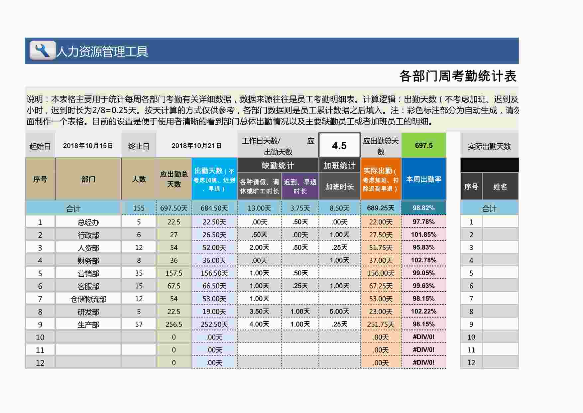Select the 行政部 department cell

pyautogui.click(x=88, y=235)
